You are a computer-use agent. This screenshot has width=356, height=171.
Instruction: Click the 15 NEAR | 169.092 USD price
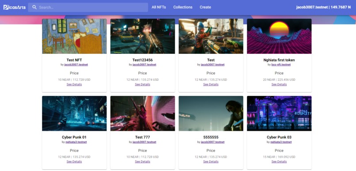[x=279, y=157]
